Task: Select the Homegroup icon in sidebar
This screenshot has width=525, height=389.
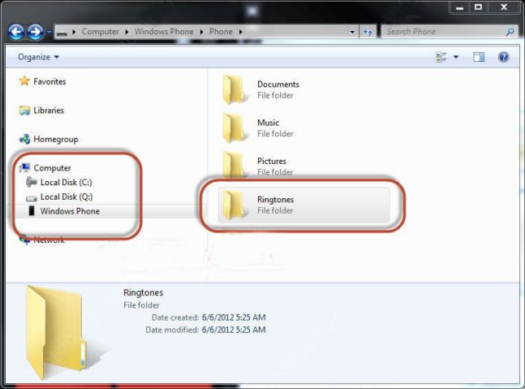Action: point(24,139)
